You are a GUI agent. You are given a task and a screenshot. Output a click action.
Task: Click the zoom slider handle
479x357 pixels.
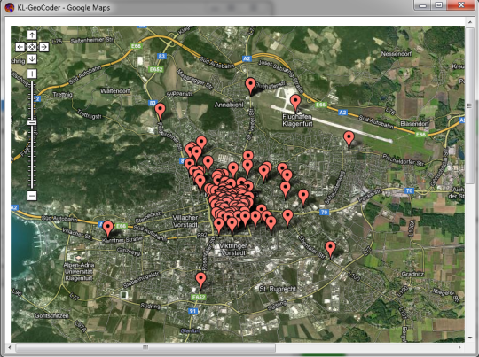click(x=32, y=122)
